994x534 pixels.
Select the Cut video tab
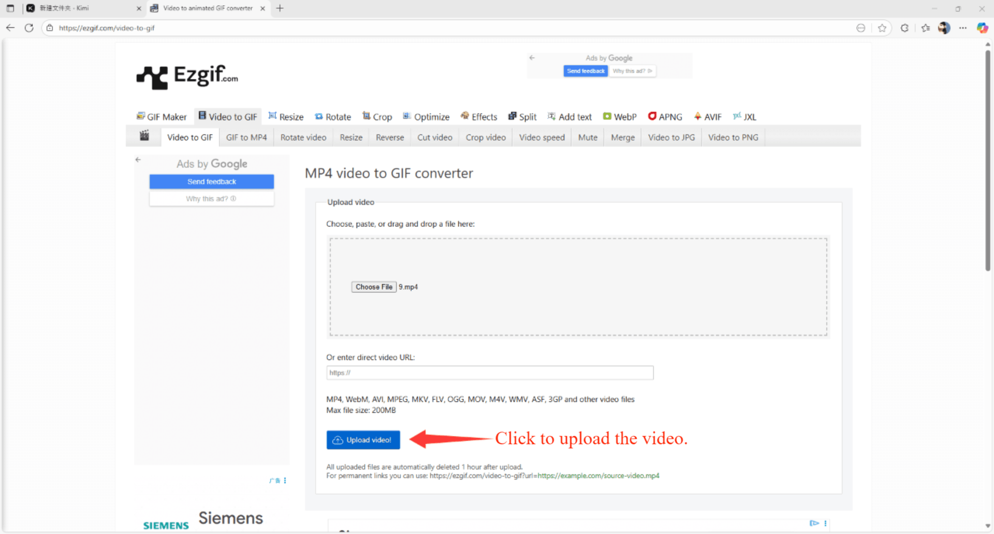[x=435, y=138]
